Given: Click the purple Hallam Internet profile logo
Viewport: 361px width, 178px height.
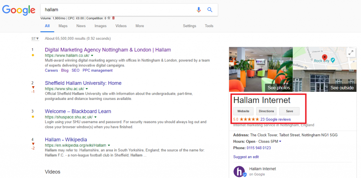Looking at the screenshot, I should point(240,171).
